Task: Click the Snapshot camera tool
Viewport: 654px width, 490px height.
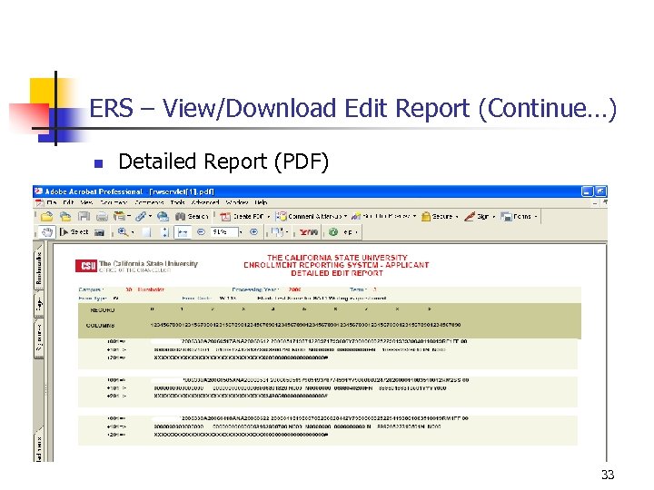Action: pos(99,232)
